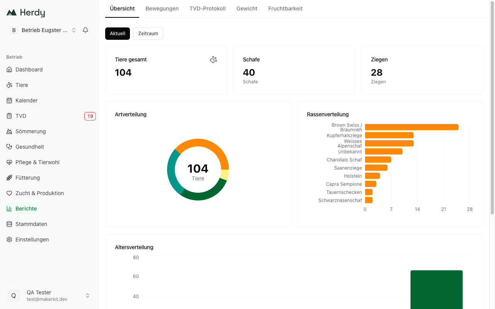
Task: Click the Schafe count 40
Action: (x=249, y=73)
